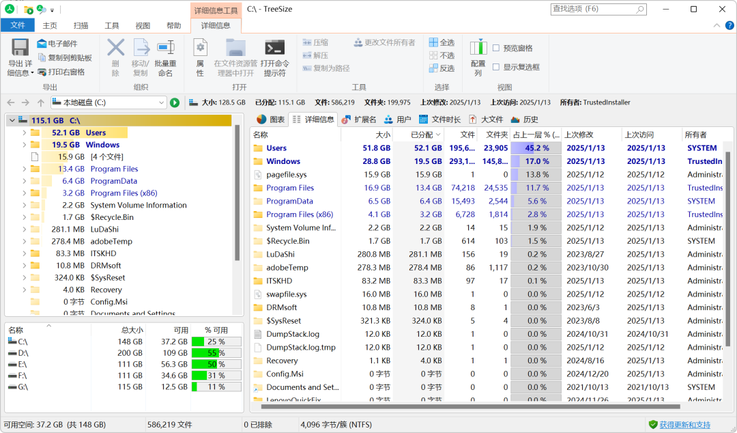Viewport: 737px width, 433px height.
Task: Collapse the ribbon with chevron
Action: click(x=717, y=25)
